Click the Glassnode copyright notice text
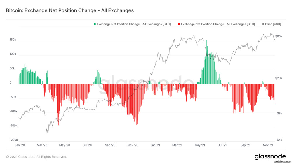292x164 pixels. coord(36,157)
